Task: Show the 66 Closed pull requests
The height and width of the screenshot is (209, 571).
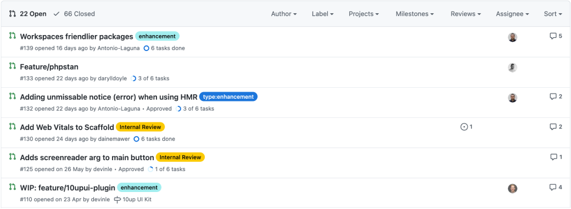Action: (x=74, y=14)
